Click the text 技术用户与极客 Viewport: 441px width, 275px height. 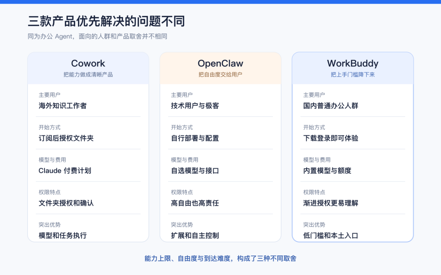click(195, 106)
